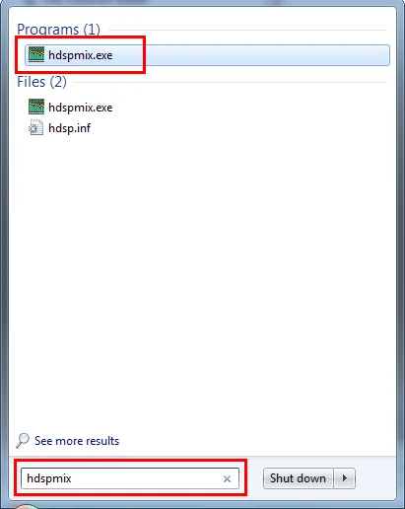
Task: Select hdspmix.exe label in Files results
Action: [x=81, y=108]
